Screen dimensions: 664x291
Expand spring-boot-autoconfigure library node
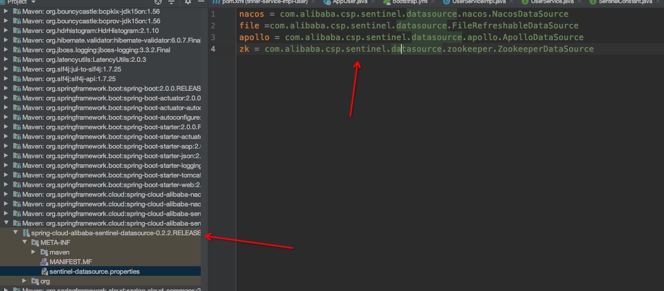pyautogui.click(x=6, y=118)
